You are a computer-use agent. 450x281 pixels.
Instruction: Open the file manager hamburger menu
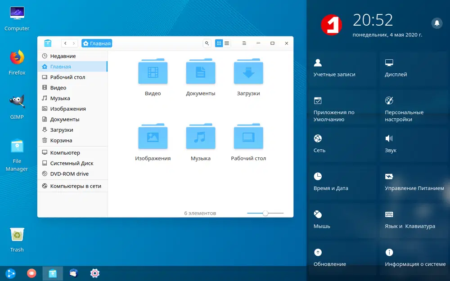[244, 43]
